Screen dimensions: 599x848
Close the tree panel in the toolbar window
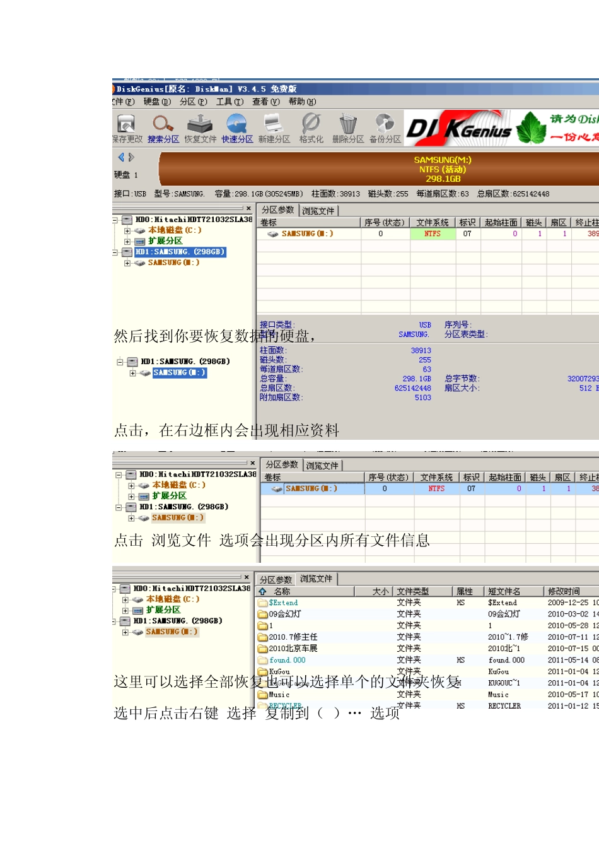click(x=248, y=208)
